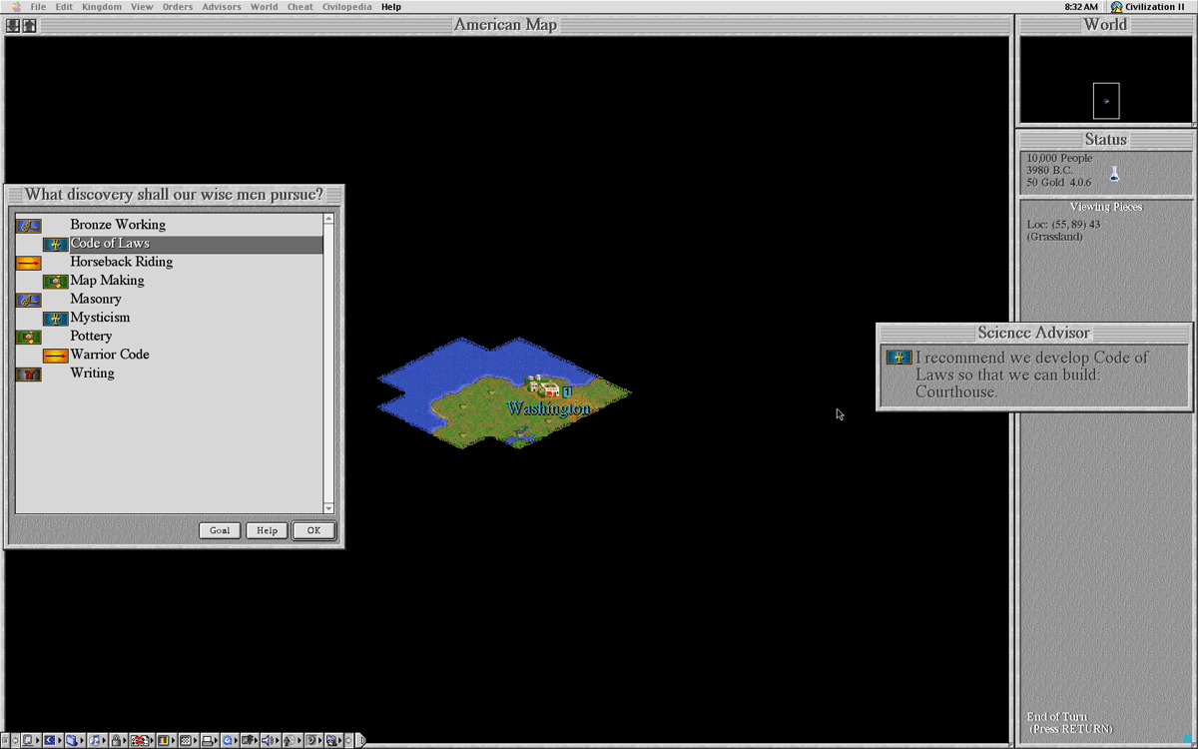The height and width of the screenshot is (749, 1198).
Task: Open the Edit menu
Action: coord(64,7)
